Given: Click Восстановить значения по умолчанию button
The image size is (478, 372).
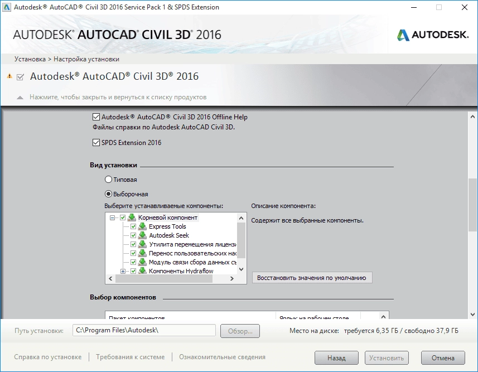Looking at the screenshot, I should click(312, 278).
